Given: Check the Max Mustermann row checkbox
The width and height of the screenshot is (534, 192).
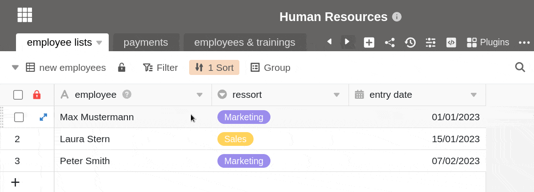Looking at the screenshot, I should (19, 117).
